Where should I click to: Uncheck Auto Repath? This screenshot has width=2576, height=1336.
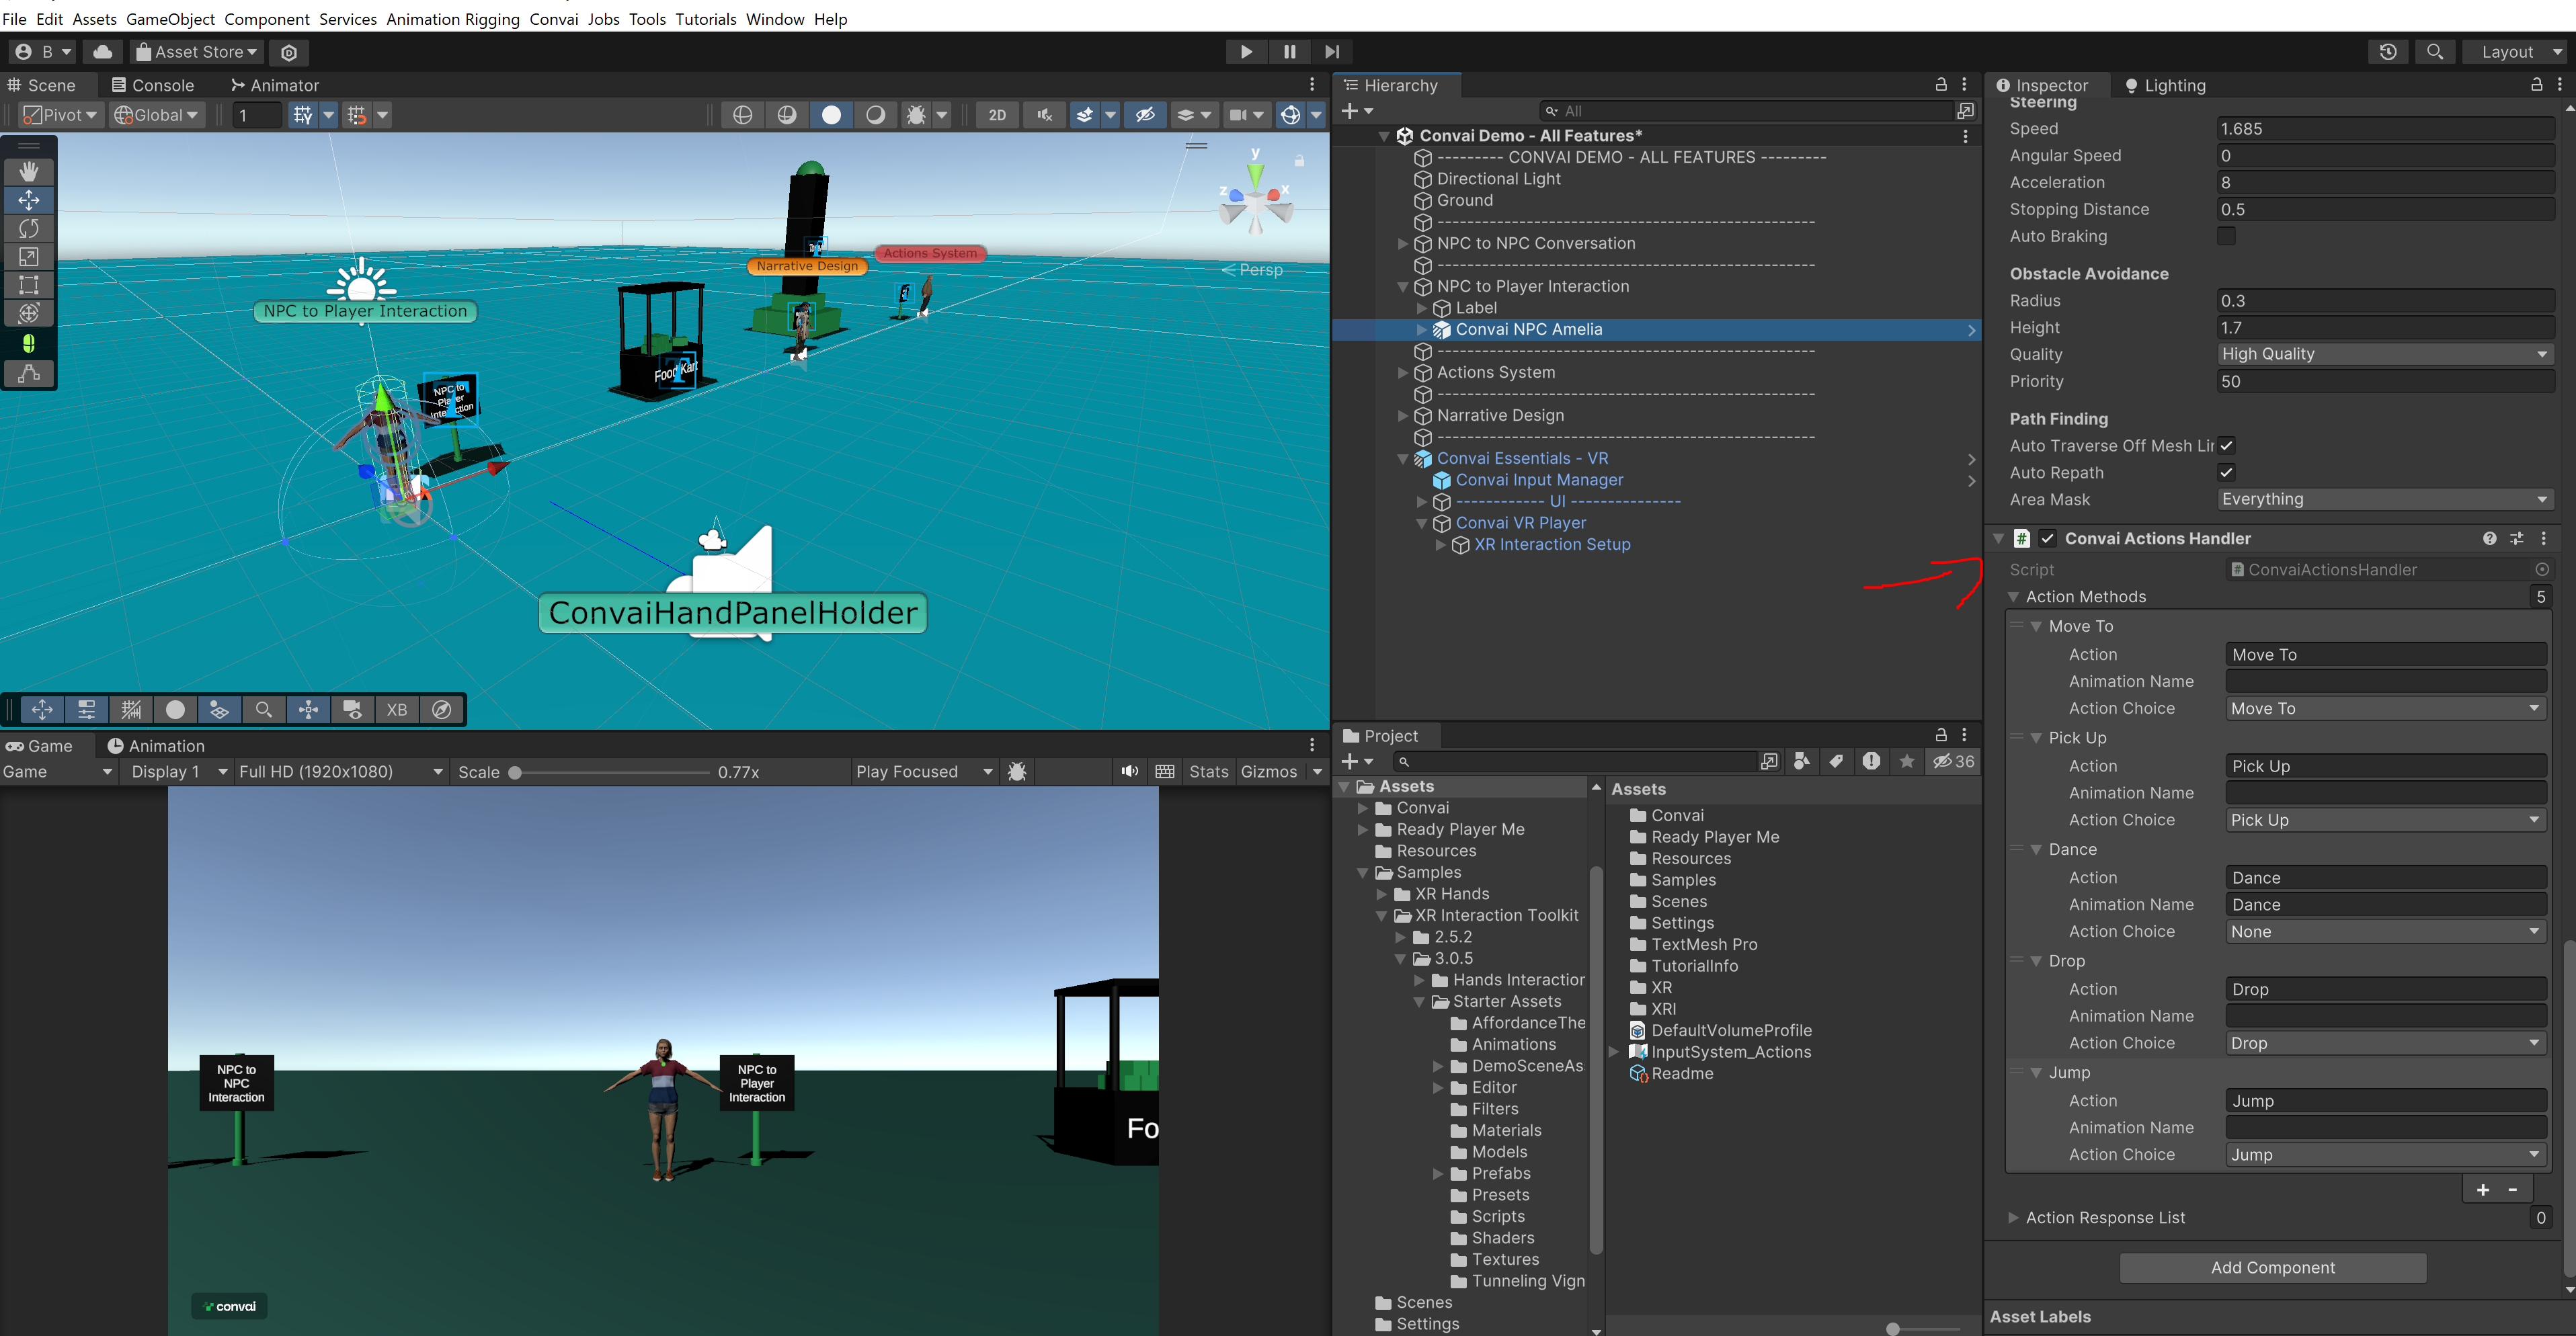pos(2226,473)
